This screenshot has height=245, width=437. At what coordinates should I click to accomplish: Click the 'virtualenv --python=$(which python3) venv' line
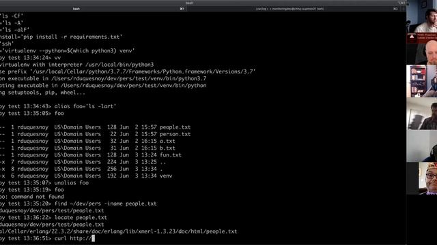68,51
